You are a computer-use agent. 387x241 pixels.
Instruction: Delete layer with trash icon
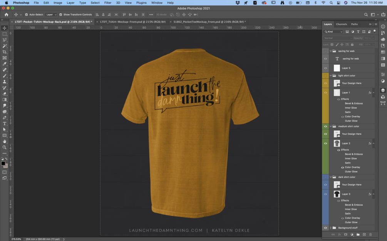[x=370, y=234]
